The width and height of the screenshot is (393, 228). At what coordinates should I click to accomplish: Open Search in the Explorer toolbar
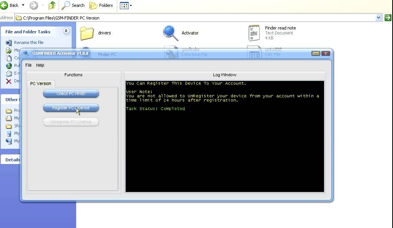click(x=73, y=5)
